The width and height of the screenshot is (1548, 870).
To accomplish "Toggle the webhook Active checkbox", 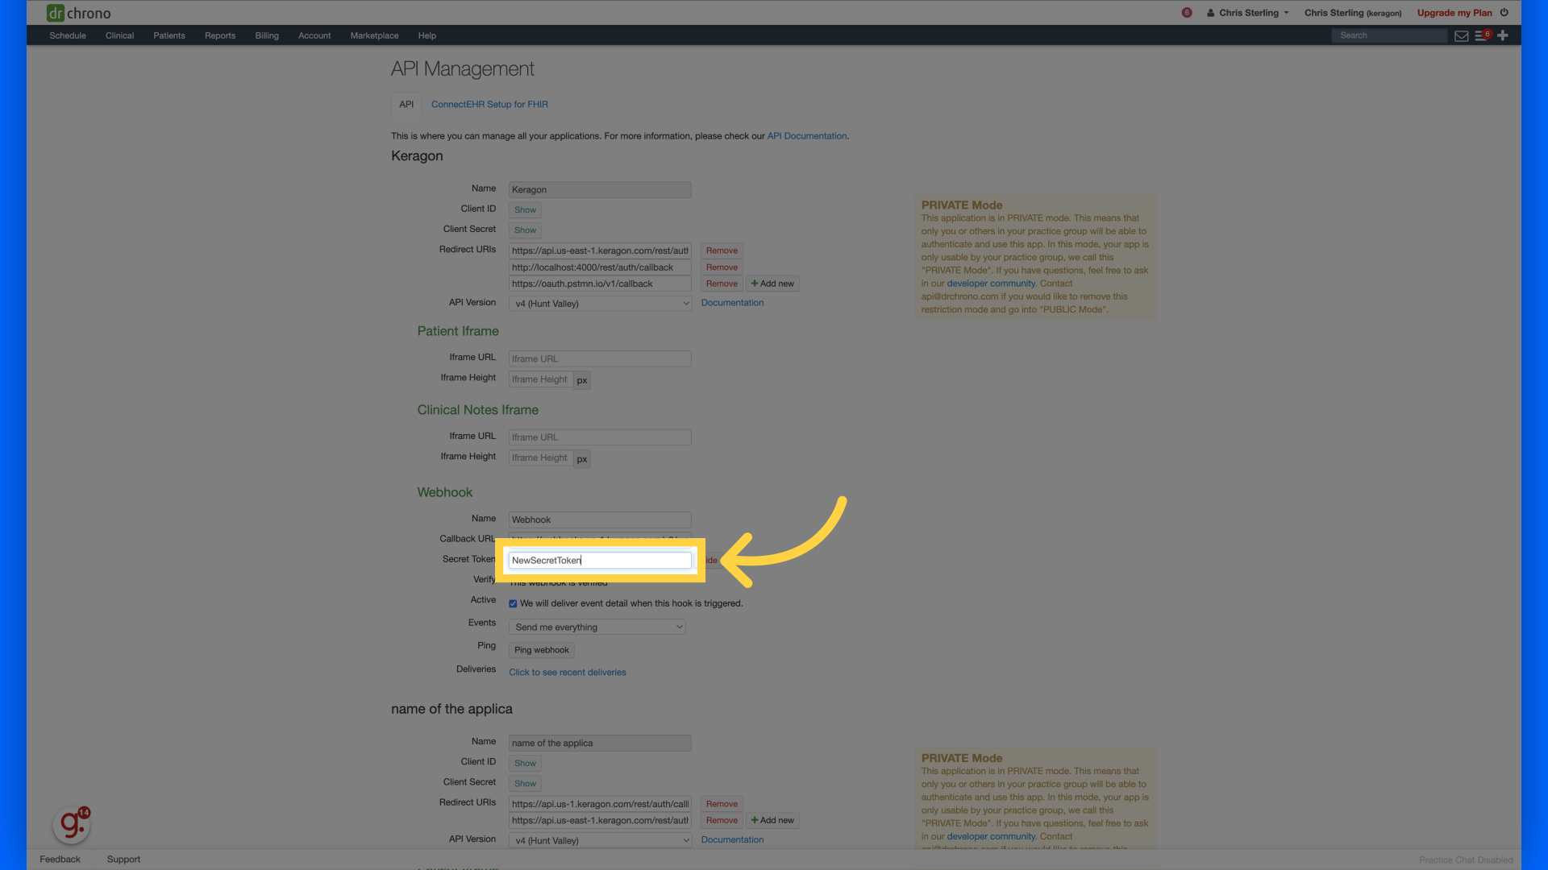I will (513, 603).
